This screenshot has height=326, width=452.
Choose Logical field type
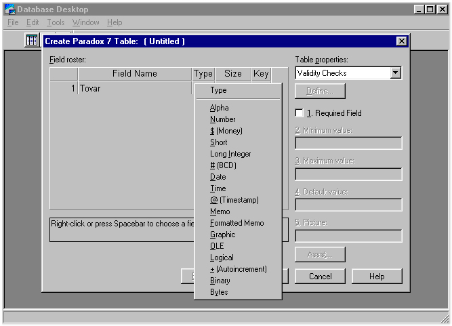(x=222, y=258)
